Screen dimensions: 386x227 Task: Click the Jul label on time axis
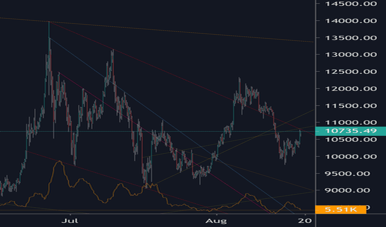pos(70,221)
